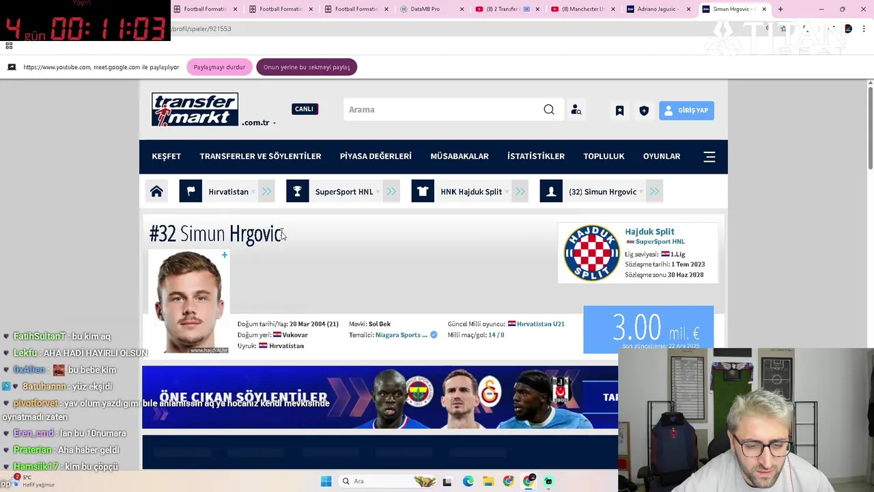Launch Microsoft Edge from the taskbar
Image resolution: width=874 pixels, height=492 pixels.
pyautogui.click(x=468, y=481)
